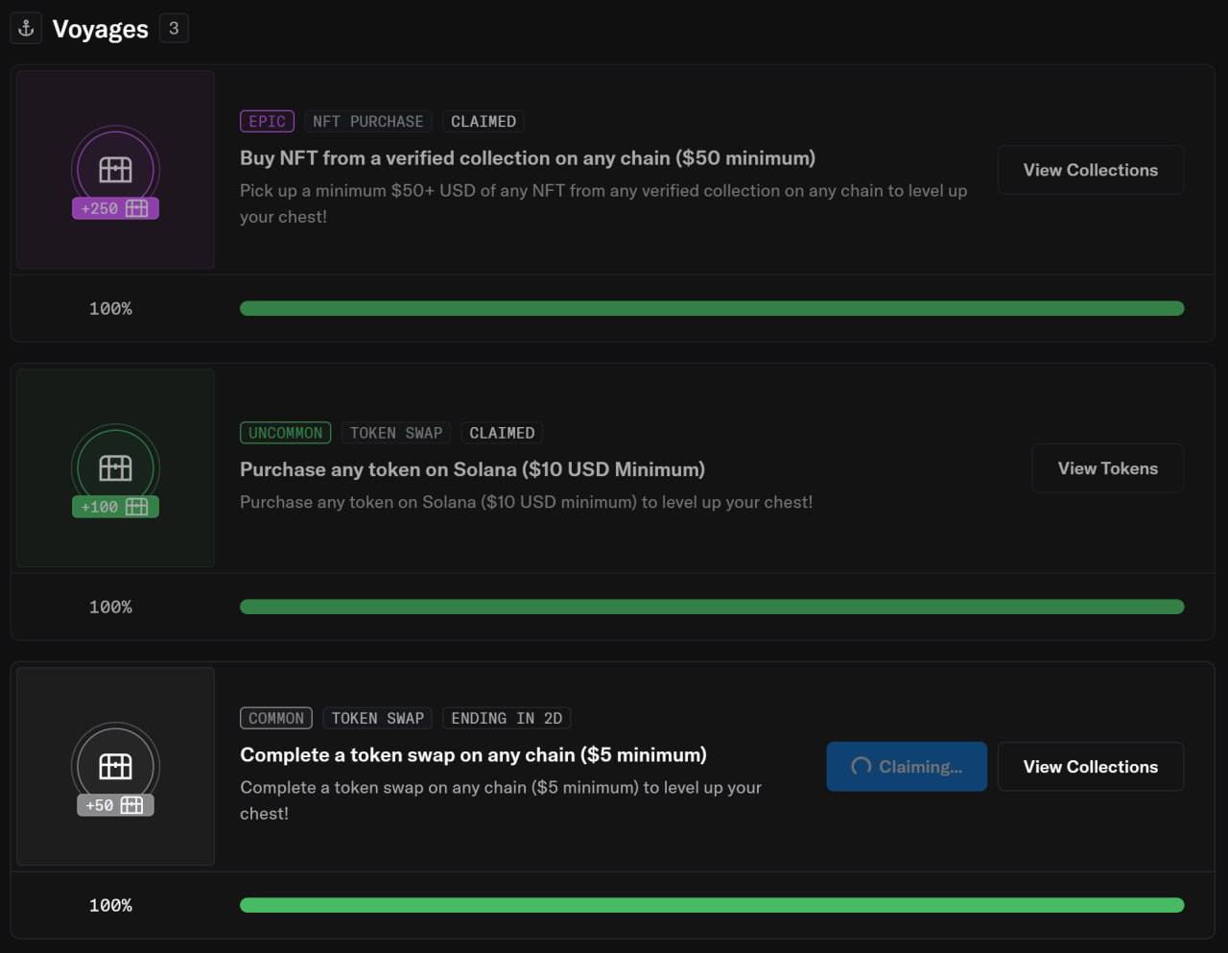Viewport: 1228px width, 953px height.
Task: Click the NFT PURCHASE category tag
Action: click(367, 122)
